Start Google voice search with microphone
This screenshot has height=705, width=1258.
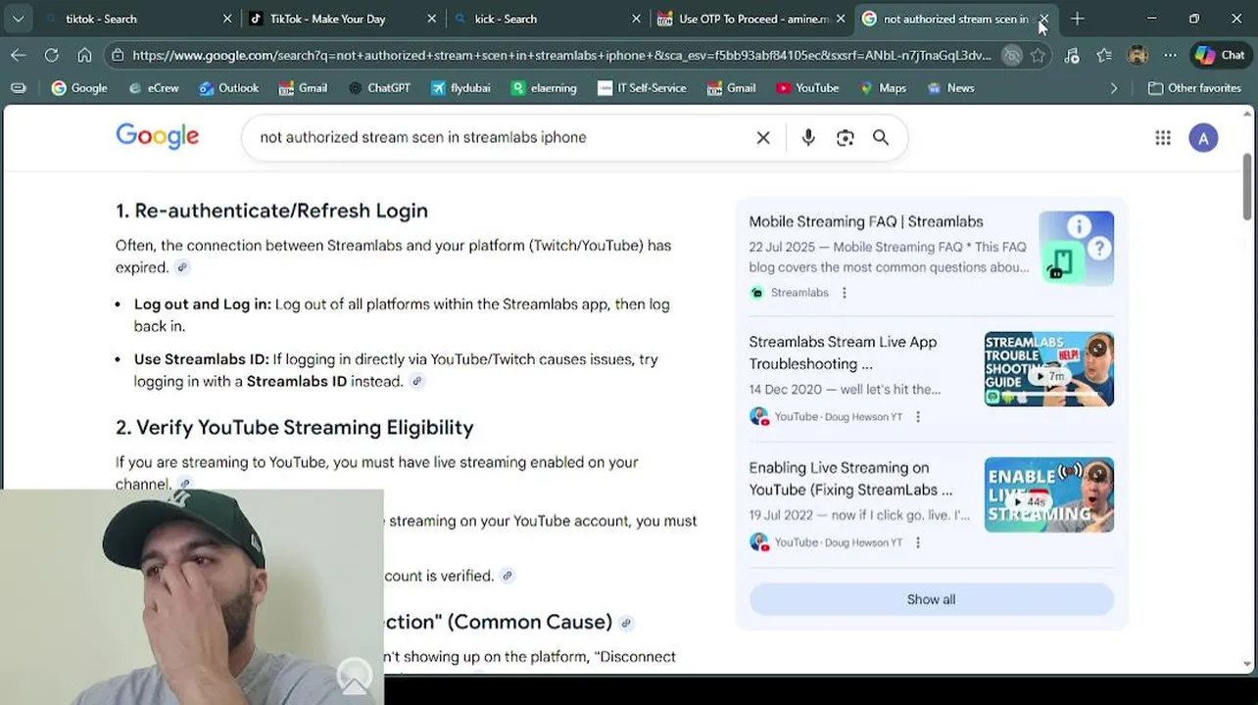(x=808, y=138)
